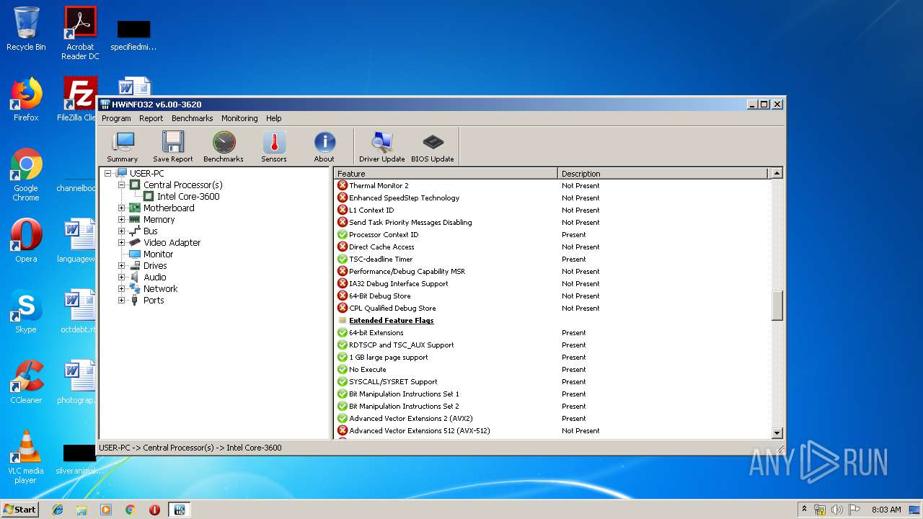The image size is (923, 519).
Task: Collapse the USER-PC root node
Action: (108, 173)
